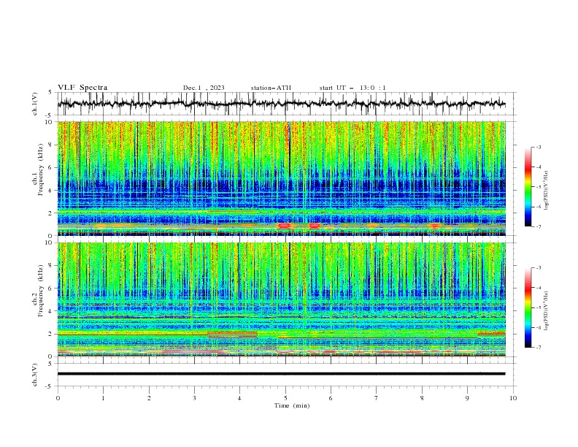Click the ch.1 voltage waveform trace

click(281, 104)
